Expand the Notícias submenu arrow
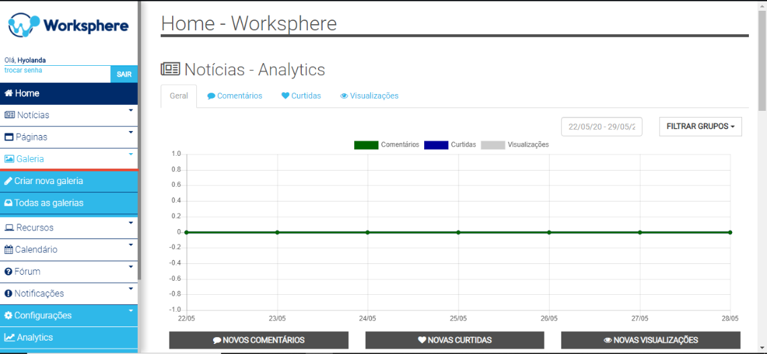 pyautogui.click(x=130, y=111)
